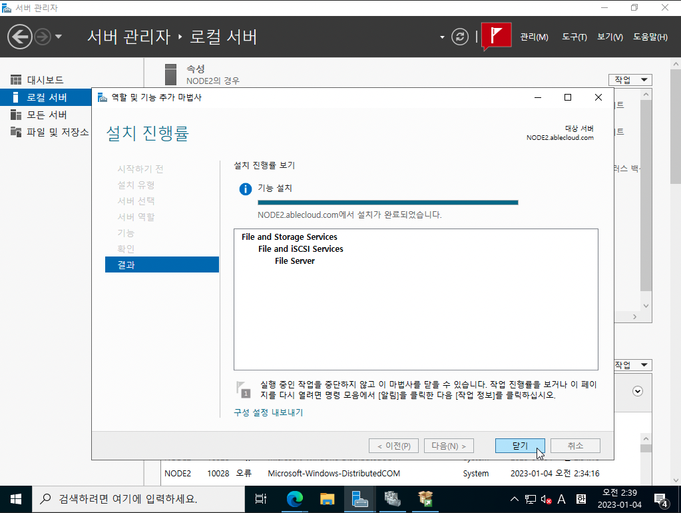Click the 확인 step in the wizard
Viewport: 681px width, 513px height.
point(126,249)
